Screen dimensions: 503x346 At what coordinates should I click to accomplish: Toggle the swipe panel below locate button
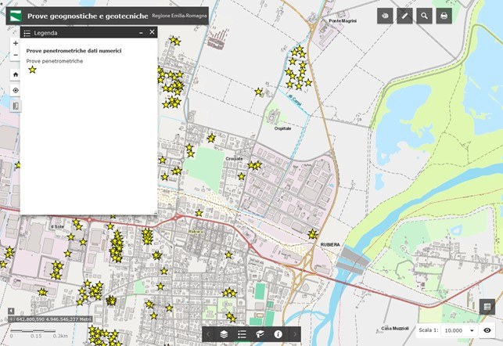click(x=15, y=106)
